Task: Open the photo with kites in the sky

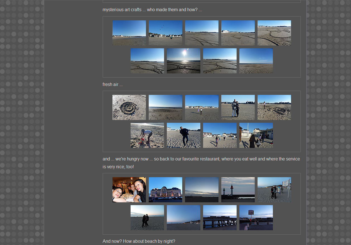Action: pyautogui.click(x=165, y=33)
